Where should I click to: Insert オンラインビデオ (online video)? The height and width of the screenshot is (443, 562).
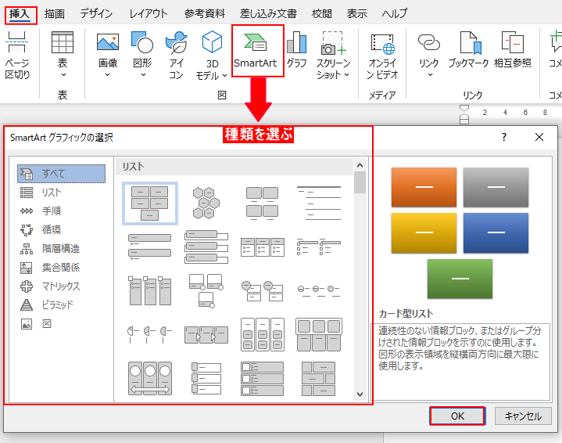click(x=382, y=56)
